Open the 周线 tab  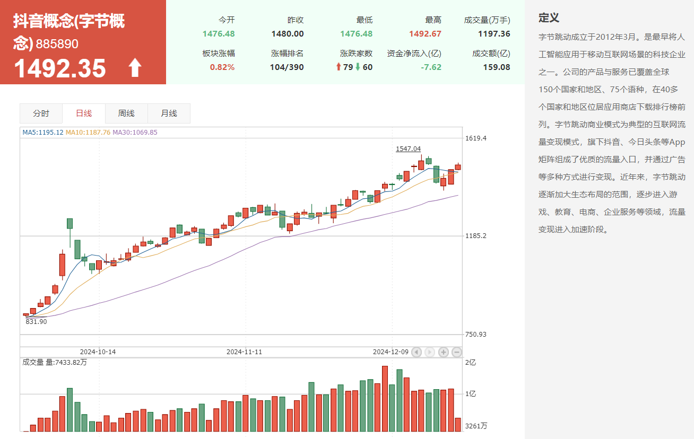126,113
